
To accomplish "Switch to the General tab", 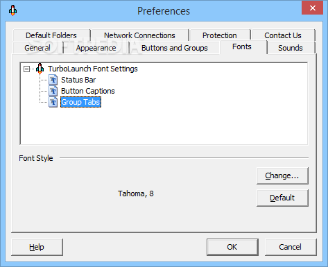I will (x=37, y=48).
